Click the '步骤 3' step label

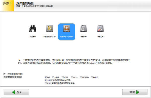7,3
